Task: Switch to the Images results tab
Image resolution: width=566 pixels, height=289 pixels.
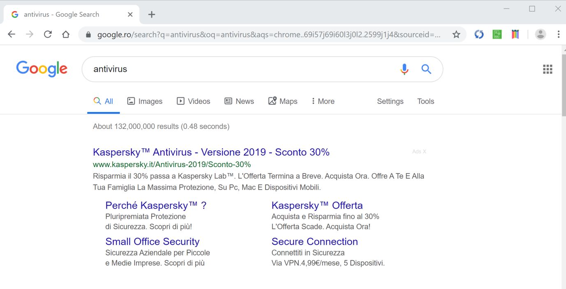Action: (145, 101)
